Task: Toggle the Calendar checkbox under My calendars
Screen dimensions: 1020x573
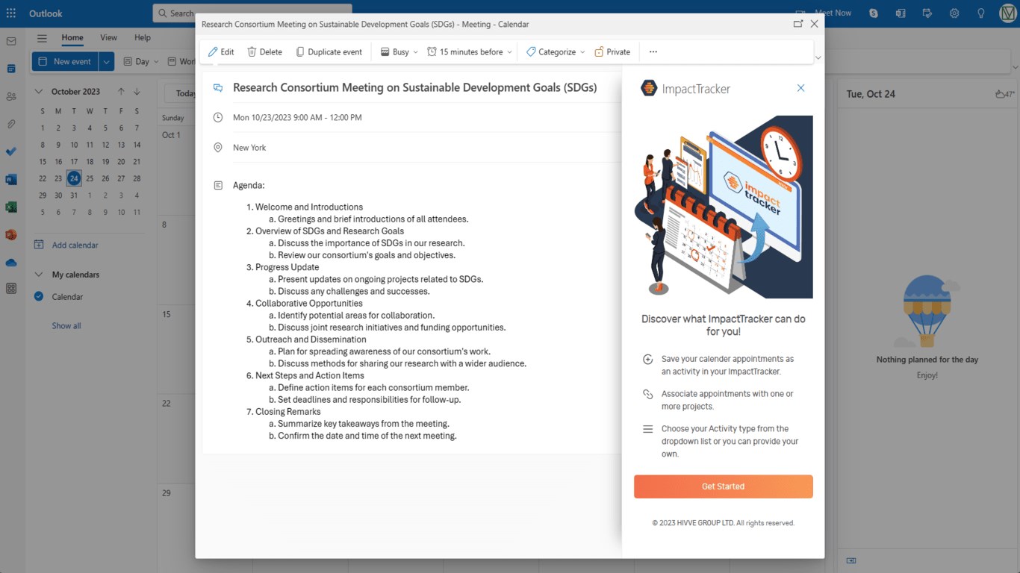Action: pos(39,297)
